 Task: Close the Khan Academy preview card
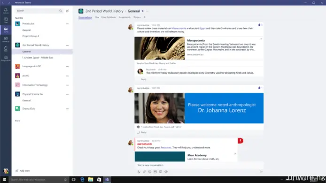coord(235,154)
